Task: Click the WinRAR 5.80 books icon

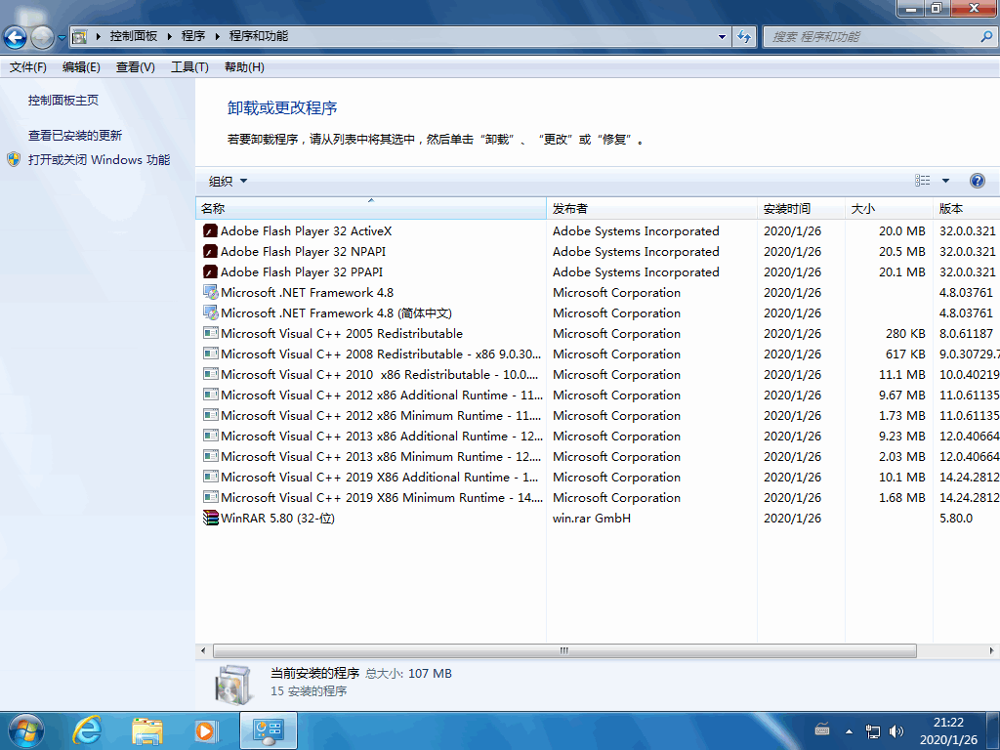Action: pos(211,518)
